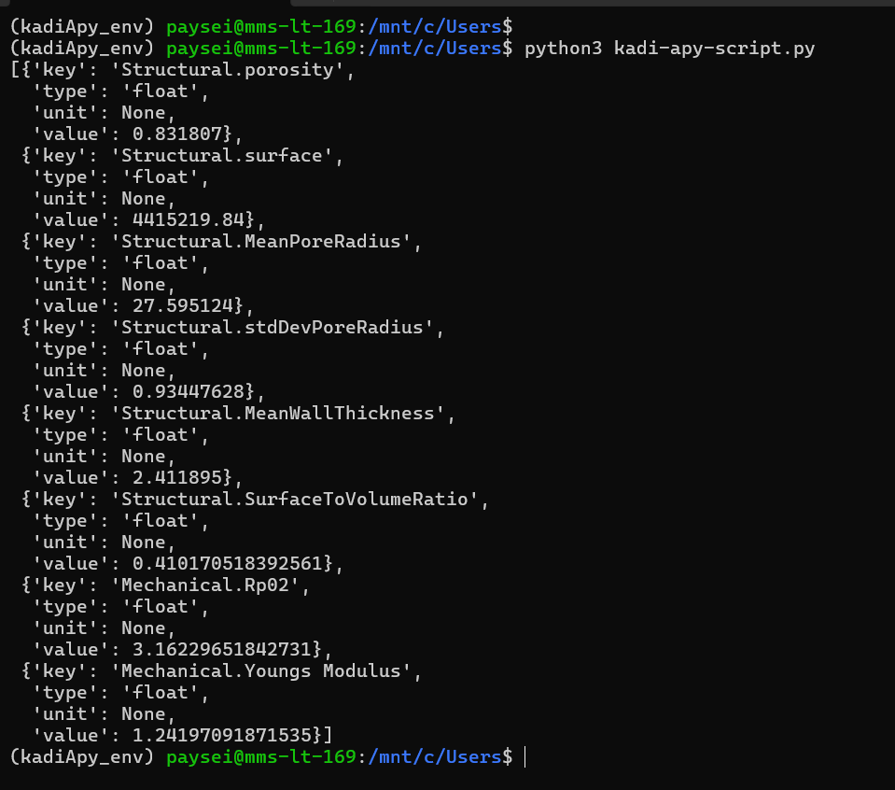
Task: Click the 'Structural.surface' key string
Action: (x=222, y=156)
